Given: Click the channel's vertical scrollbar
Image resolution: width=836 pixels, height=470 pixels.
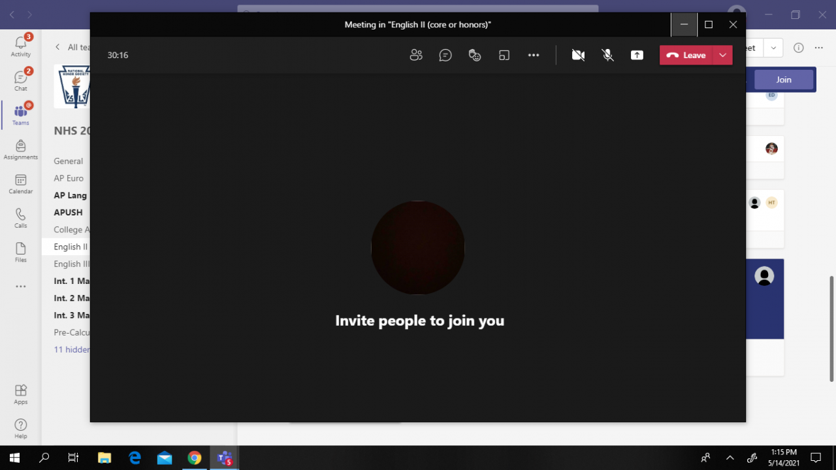Looking at the screenshot, I should coord(831,326).
